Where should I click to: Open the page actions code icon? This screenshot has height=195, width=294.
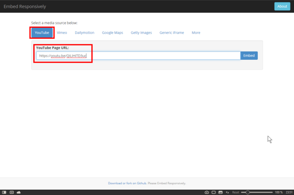pos(227,192)
